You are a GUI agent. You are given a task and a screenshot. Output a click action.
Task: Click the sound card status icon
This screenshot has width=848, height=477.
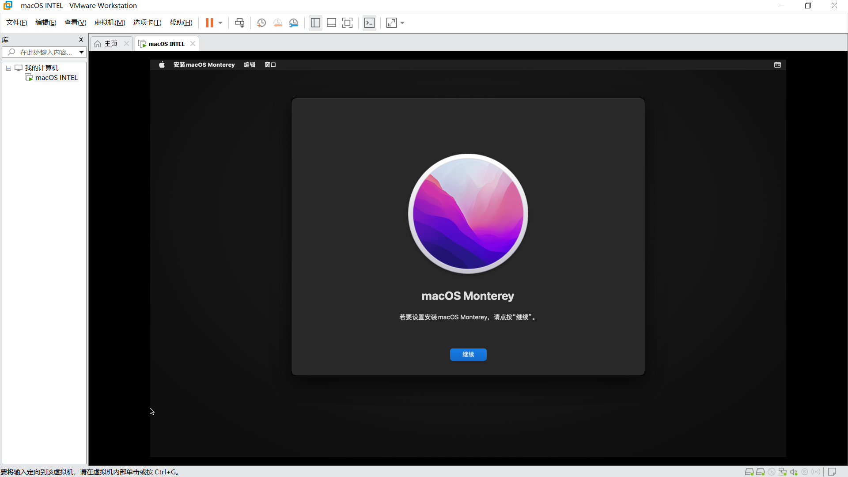click(794, 472)
